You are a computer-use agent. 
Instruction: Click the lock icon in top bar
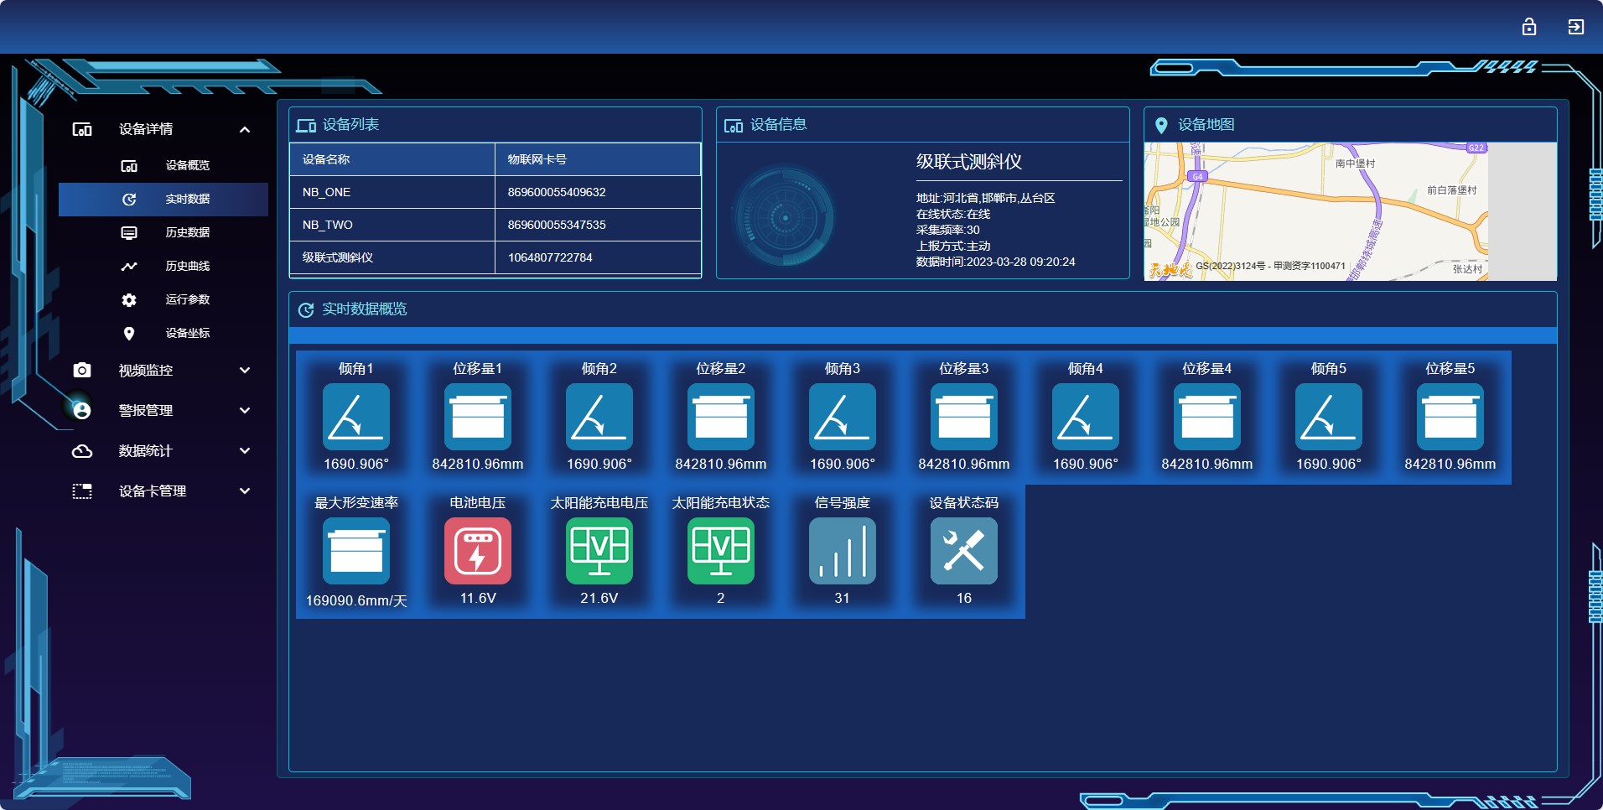pyautogui.click(x=1528, y=27)
